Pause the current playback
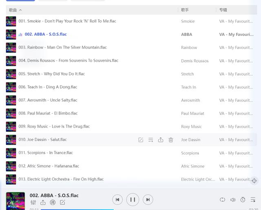 (133, 199)
